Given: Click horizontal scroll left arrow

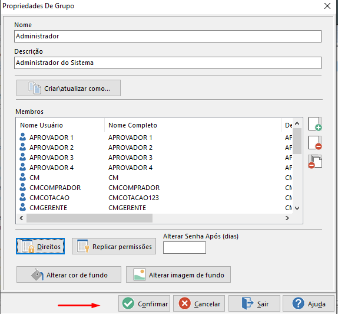Looking at the screenshot, I should click(21, 218).
